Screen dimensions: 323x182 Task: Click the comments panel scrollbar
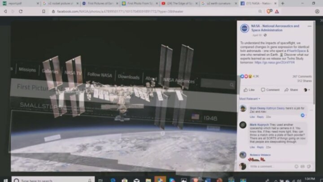tap(314, 62)
